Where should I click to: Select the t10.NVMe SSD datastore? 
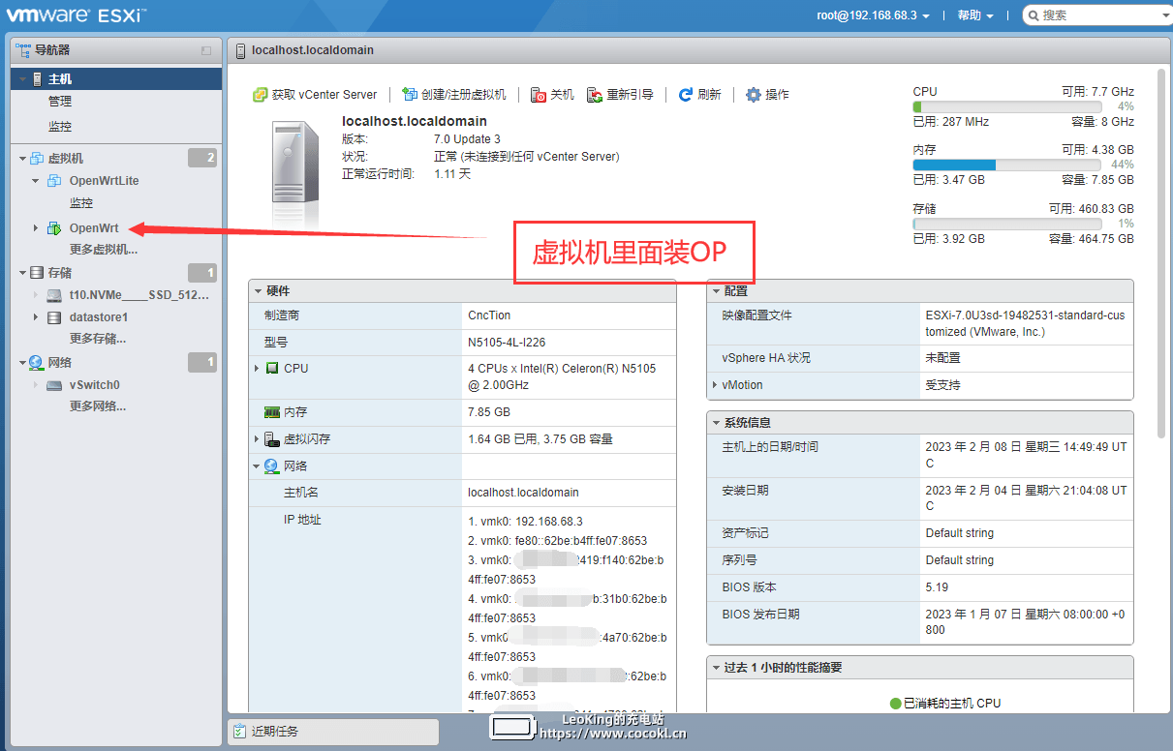click(139, 294)
